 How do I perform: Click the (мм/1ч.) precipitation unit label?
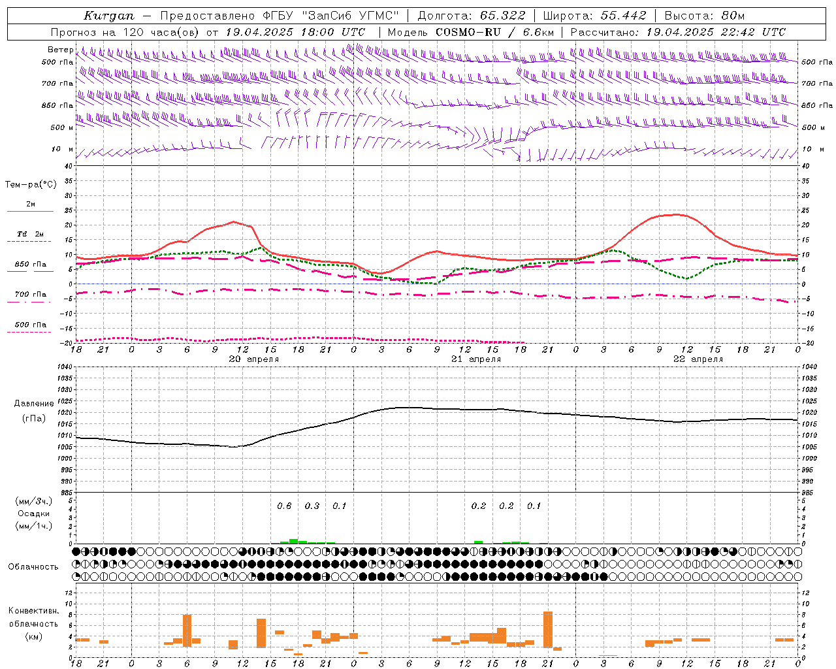34,525
